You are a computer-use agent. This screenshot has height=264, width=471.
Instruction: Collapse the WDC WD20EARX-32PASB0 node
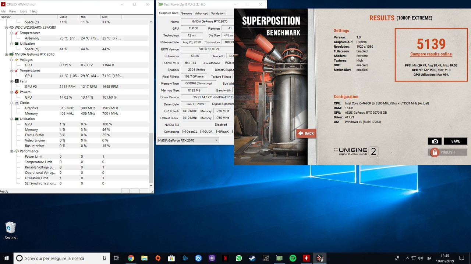[7, 27]
